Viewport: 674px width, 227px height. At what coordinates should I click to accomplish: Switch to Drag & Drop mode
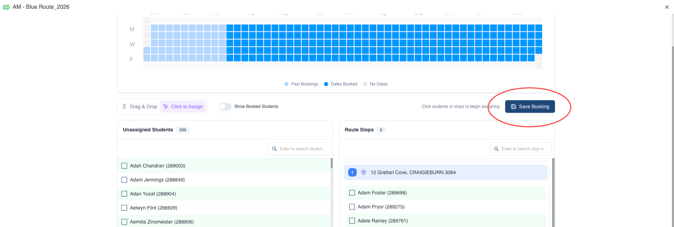click(x=140, y=106)
